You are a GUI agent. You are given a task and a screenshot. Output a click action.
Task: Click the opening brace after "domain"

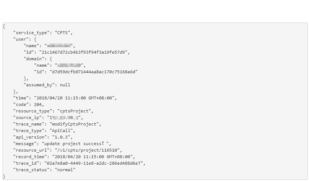51,59
